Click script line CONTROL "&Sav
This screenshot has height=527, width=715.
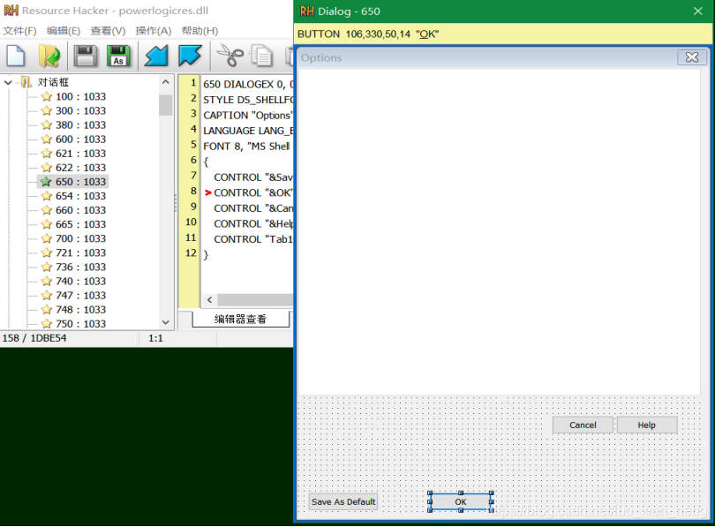click(x=253, y=177)
